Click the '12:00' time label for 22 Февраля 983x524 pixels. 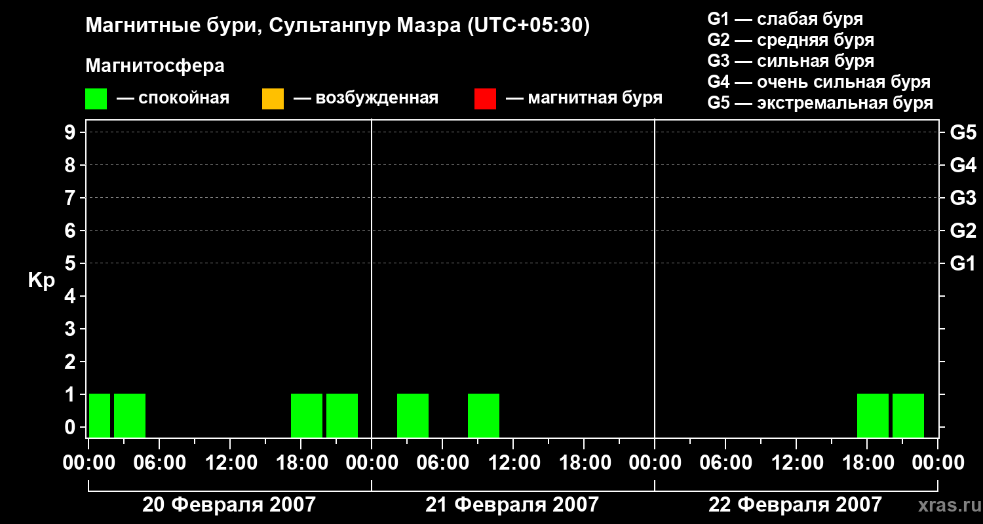tap(796, 463)
